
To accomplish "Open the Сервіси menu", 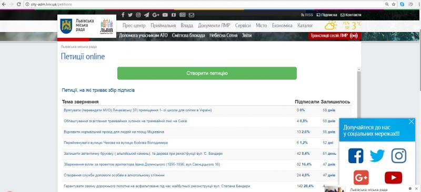I will point(243,26).
